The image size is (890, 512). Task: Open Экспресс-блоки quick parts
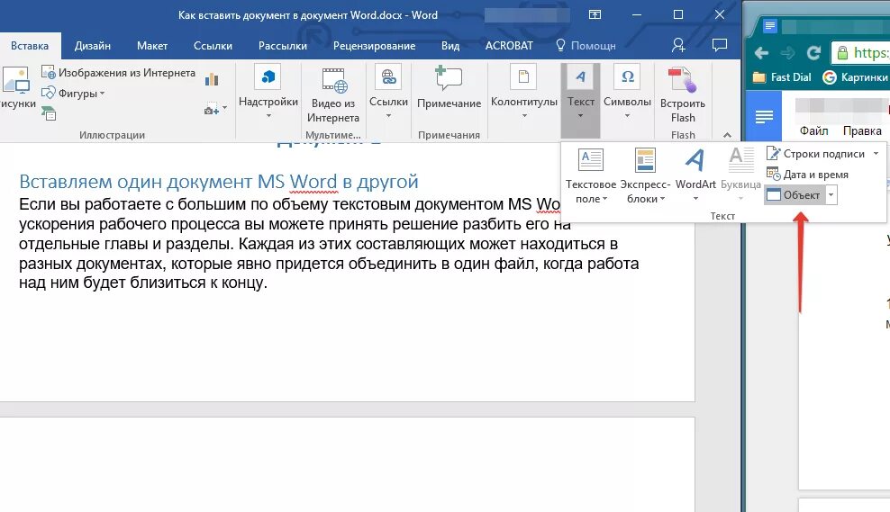pyautogui.click(x=645, y=175)
